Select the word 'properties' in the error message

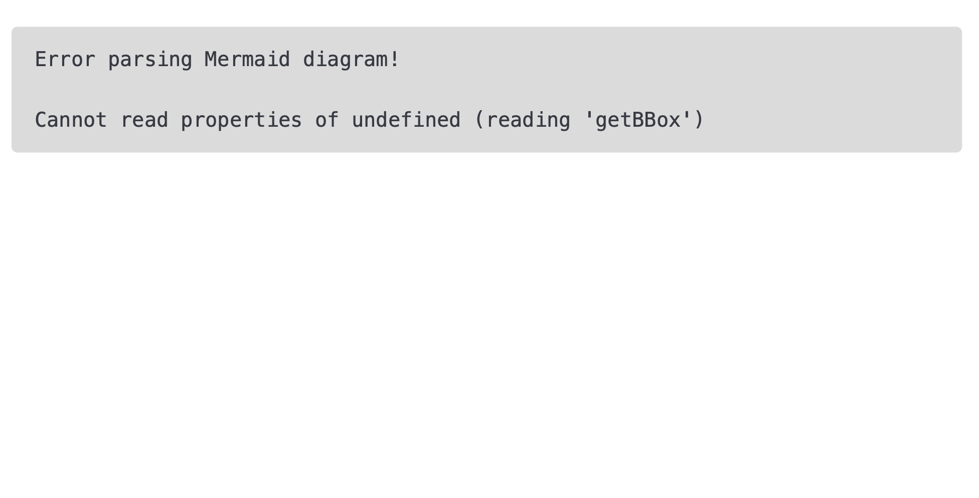(x=241, y=120)
